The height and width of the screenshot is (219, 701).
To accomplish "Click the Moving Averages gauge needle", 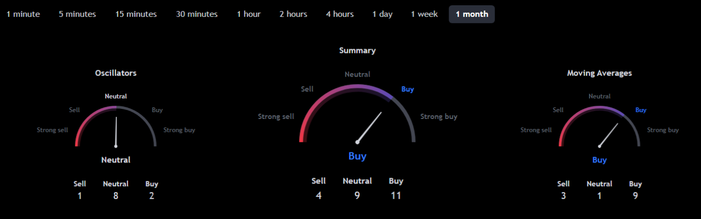I will [609, 135].
